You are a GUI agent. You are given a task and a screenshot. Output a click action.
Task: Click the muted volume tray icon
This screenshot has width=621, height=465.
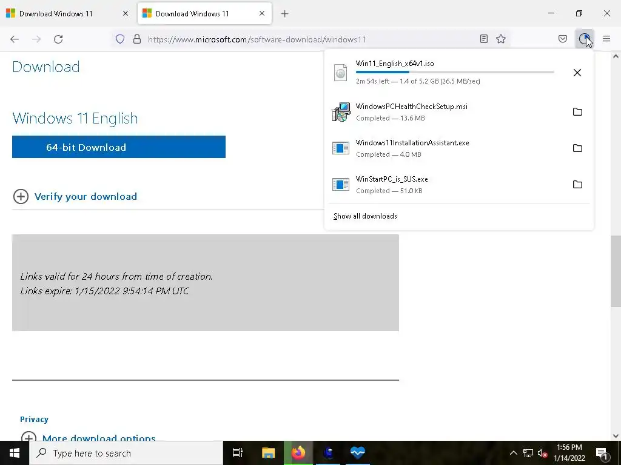tap(542, 453)
